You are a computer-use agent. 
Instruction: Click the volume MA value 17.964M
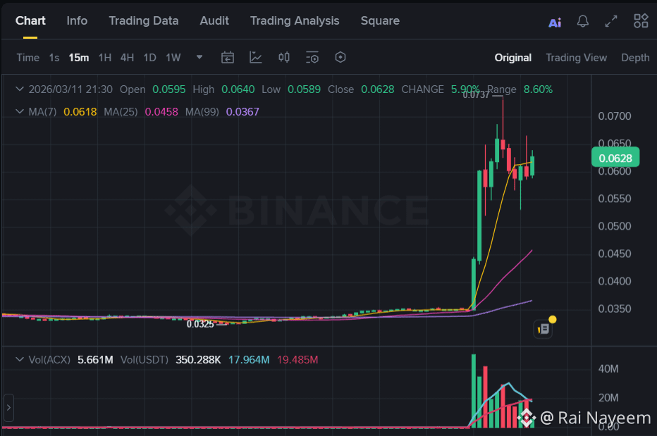tap(249, 360)
